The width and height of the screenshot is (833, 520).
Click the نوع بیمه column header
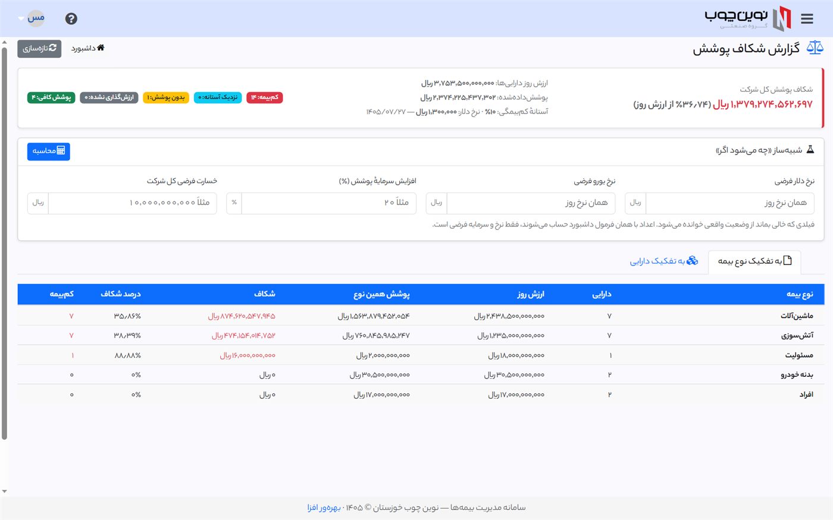coord(800,294)
